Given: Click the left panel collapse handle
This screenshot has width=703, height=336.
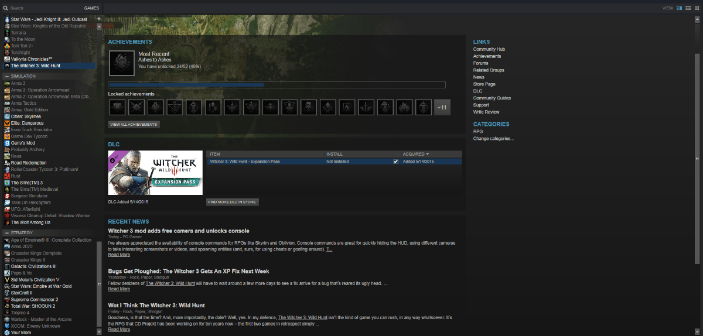Looking at the screenshot, I should click(99, 284).
